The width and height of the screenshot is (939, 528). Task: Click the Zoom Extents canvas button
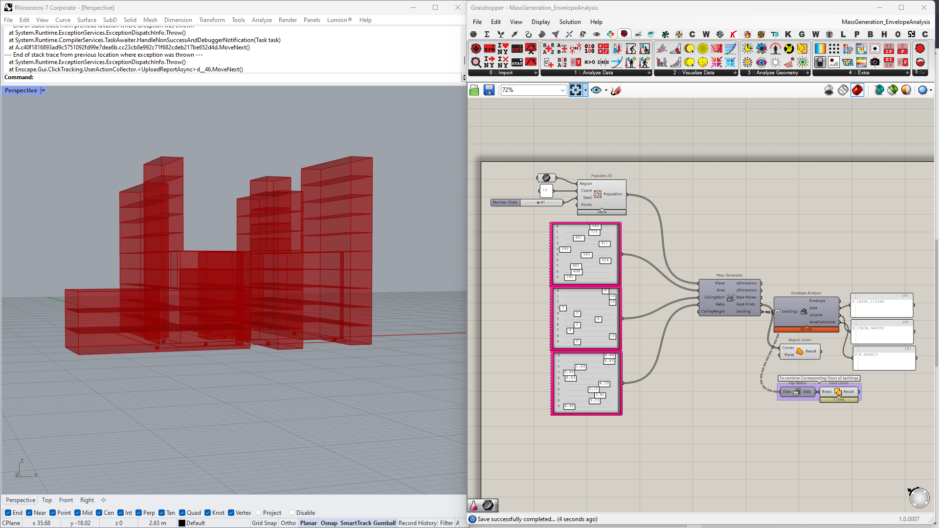click(576, 90)
